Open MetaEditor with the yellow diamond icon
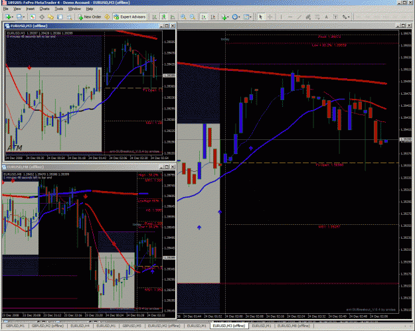 coord(107,17)
